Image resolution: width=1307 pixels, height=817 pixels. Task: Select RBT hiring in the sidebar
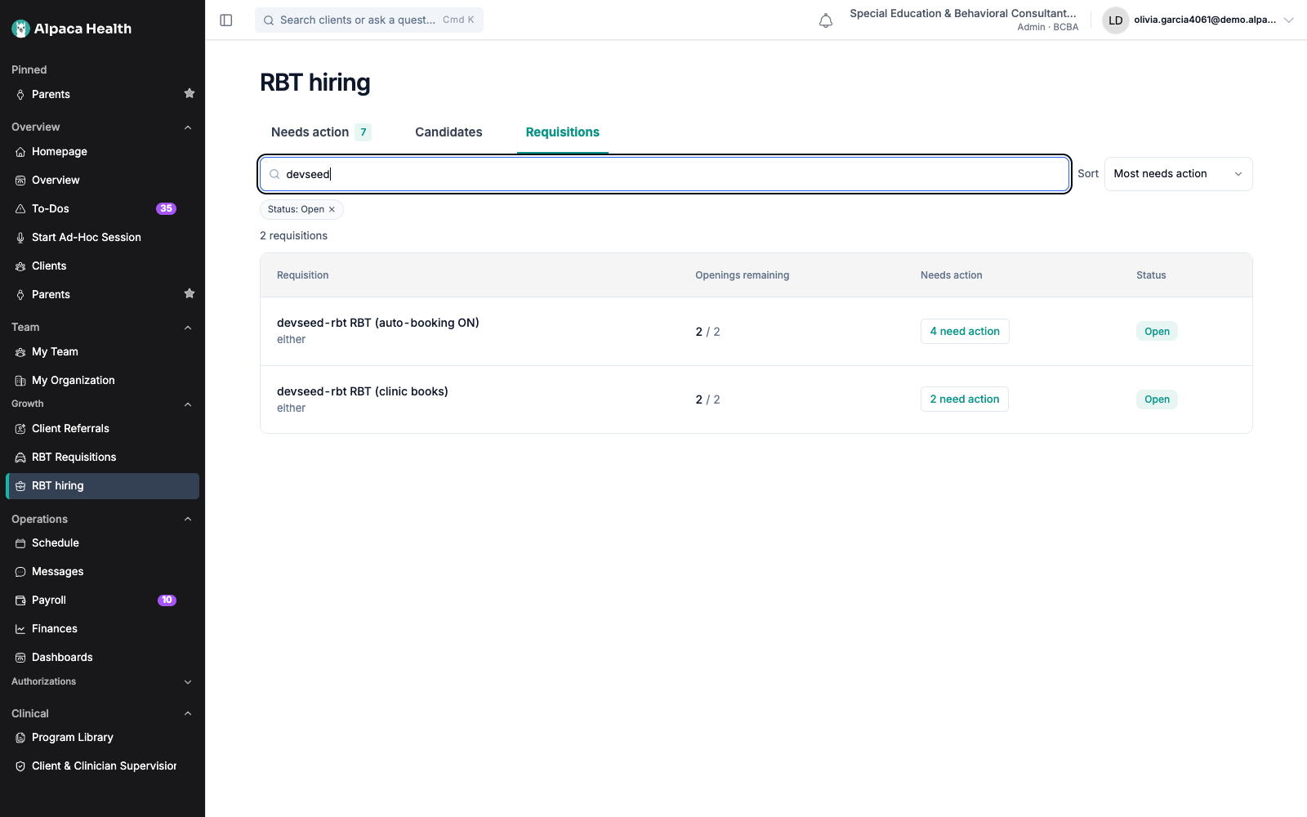coord(102,486)
